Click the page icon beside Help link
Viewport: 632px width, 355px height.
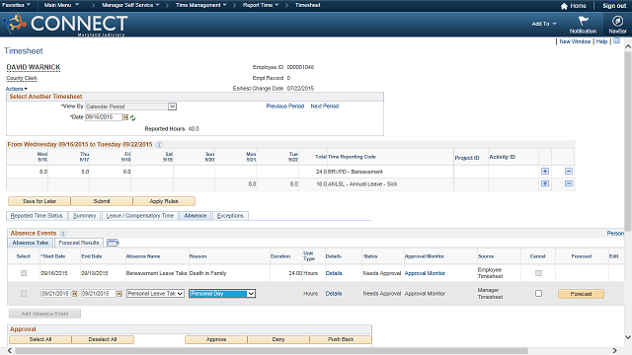[x=616, y=41]
